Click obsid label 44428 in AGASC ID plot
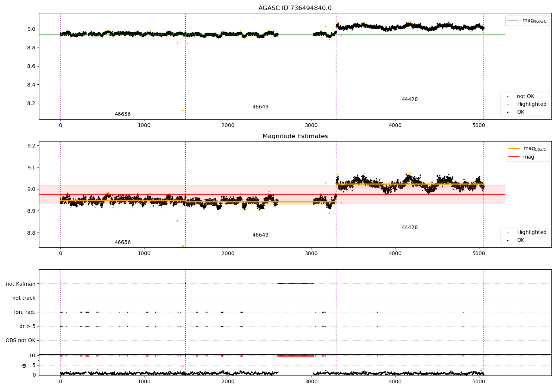Viewport: 557px width, 390px height. tap(410, 100)
